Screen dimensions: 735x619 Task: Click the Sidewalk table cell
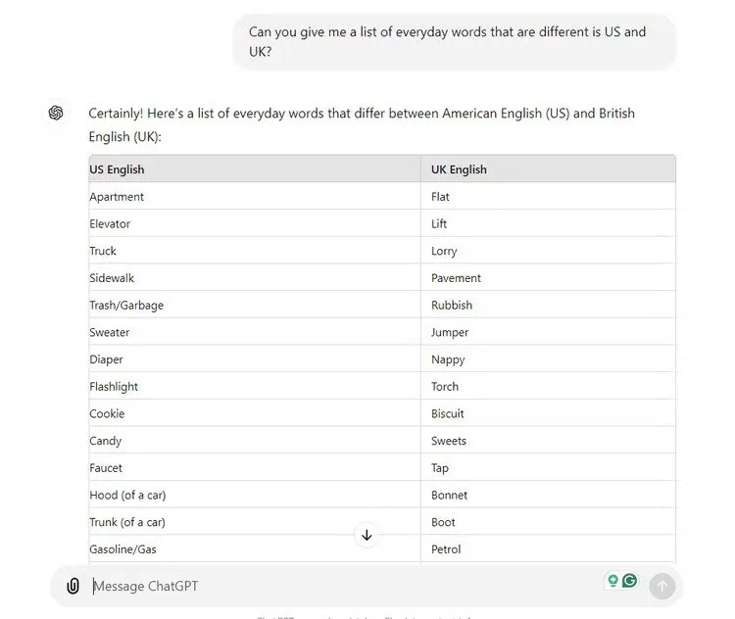112,278
